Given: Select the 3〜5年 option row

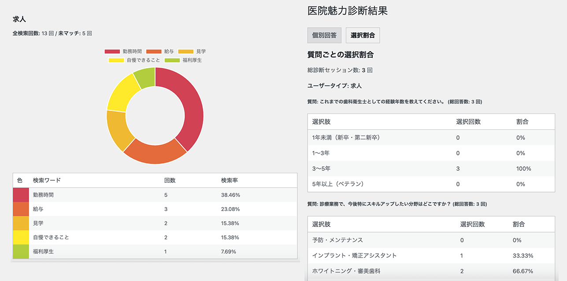Looking at the screenshot, I should coord(431,168).
